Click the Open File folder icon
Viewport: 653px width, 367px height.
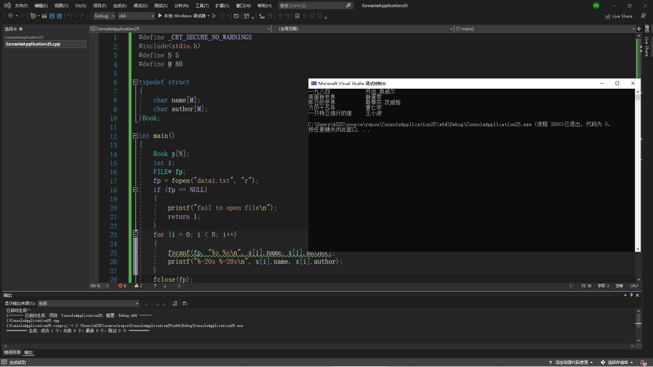pos(44,16)
